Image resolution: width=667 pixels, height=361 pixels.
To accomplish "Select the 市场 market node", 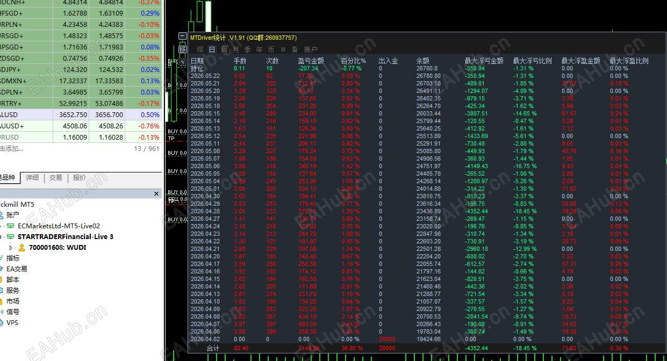I will (x=13, y=301).
